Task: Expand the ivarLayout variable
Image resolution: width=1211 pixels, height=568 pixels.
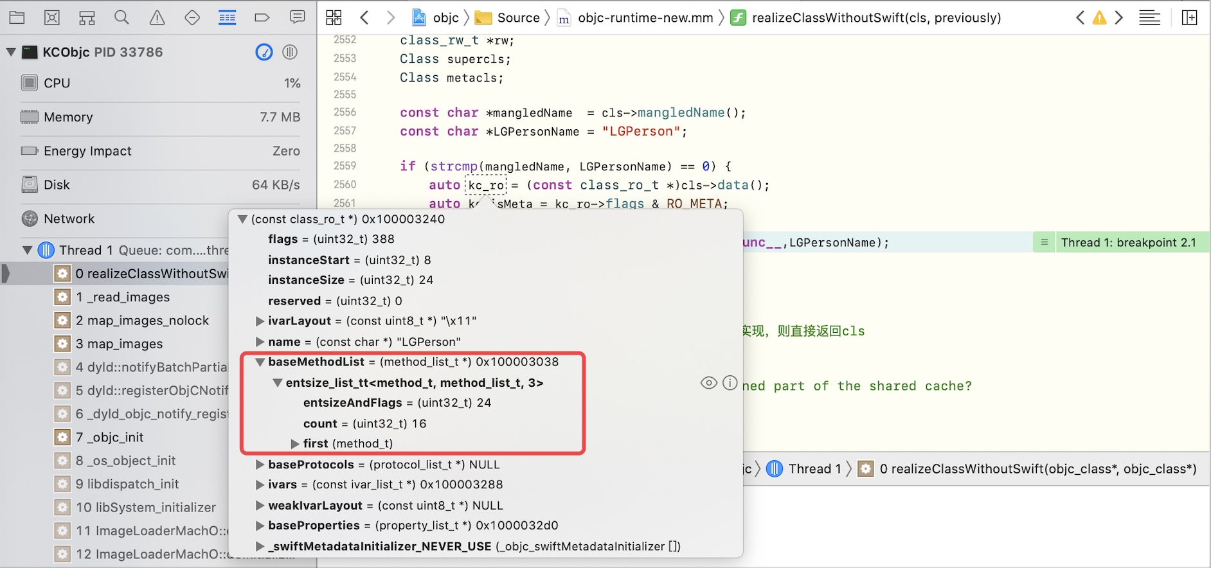Action: 260,321
